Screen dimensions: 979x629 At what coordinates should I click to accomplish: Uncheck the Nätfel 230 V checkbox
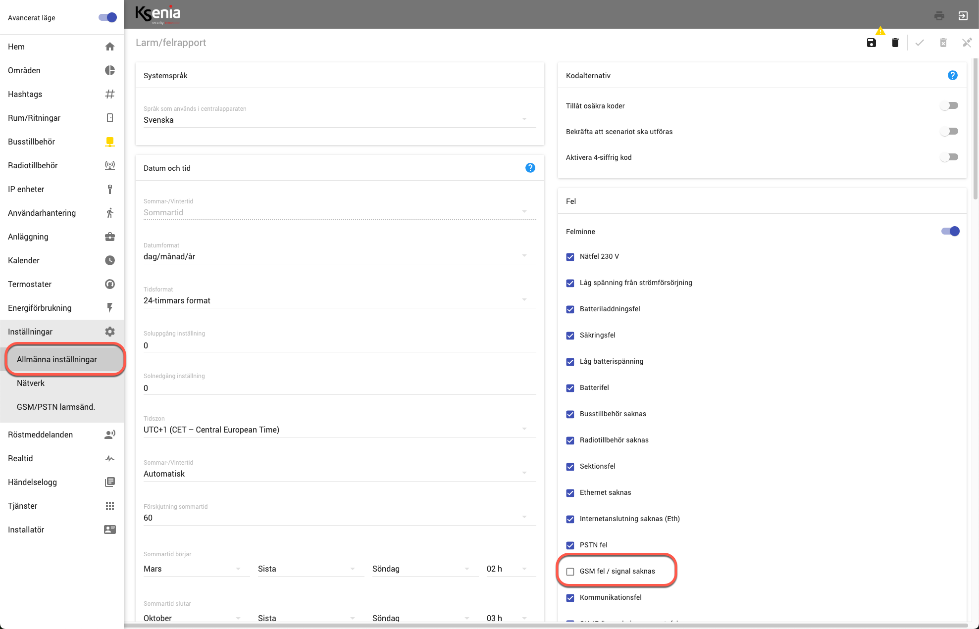pyautogui.click(x=570, y=257)
